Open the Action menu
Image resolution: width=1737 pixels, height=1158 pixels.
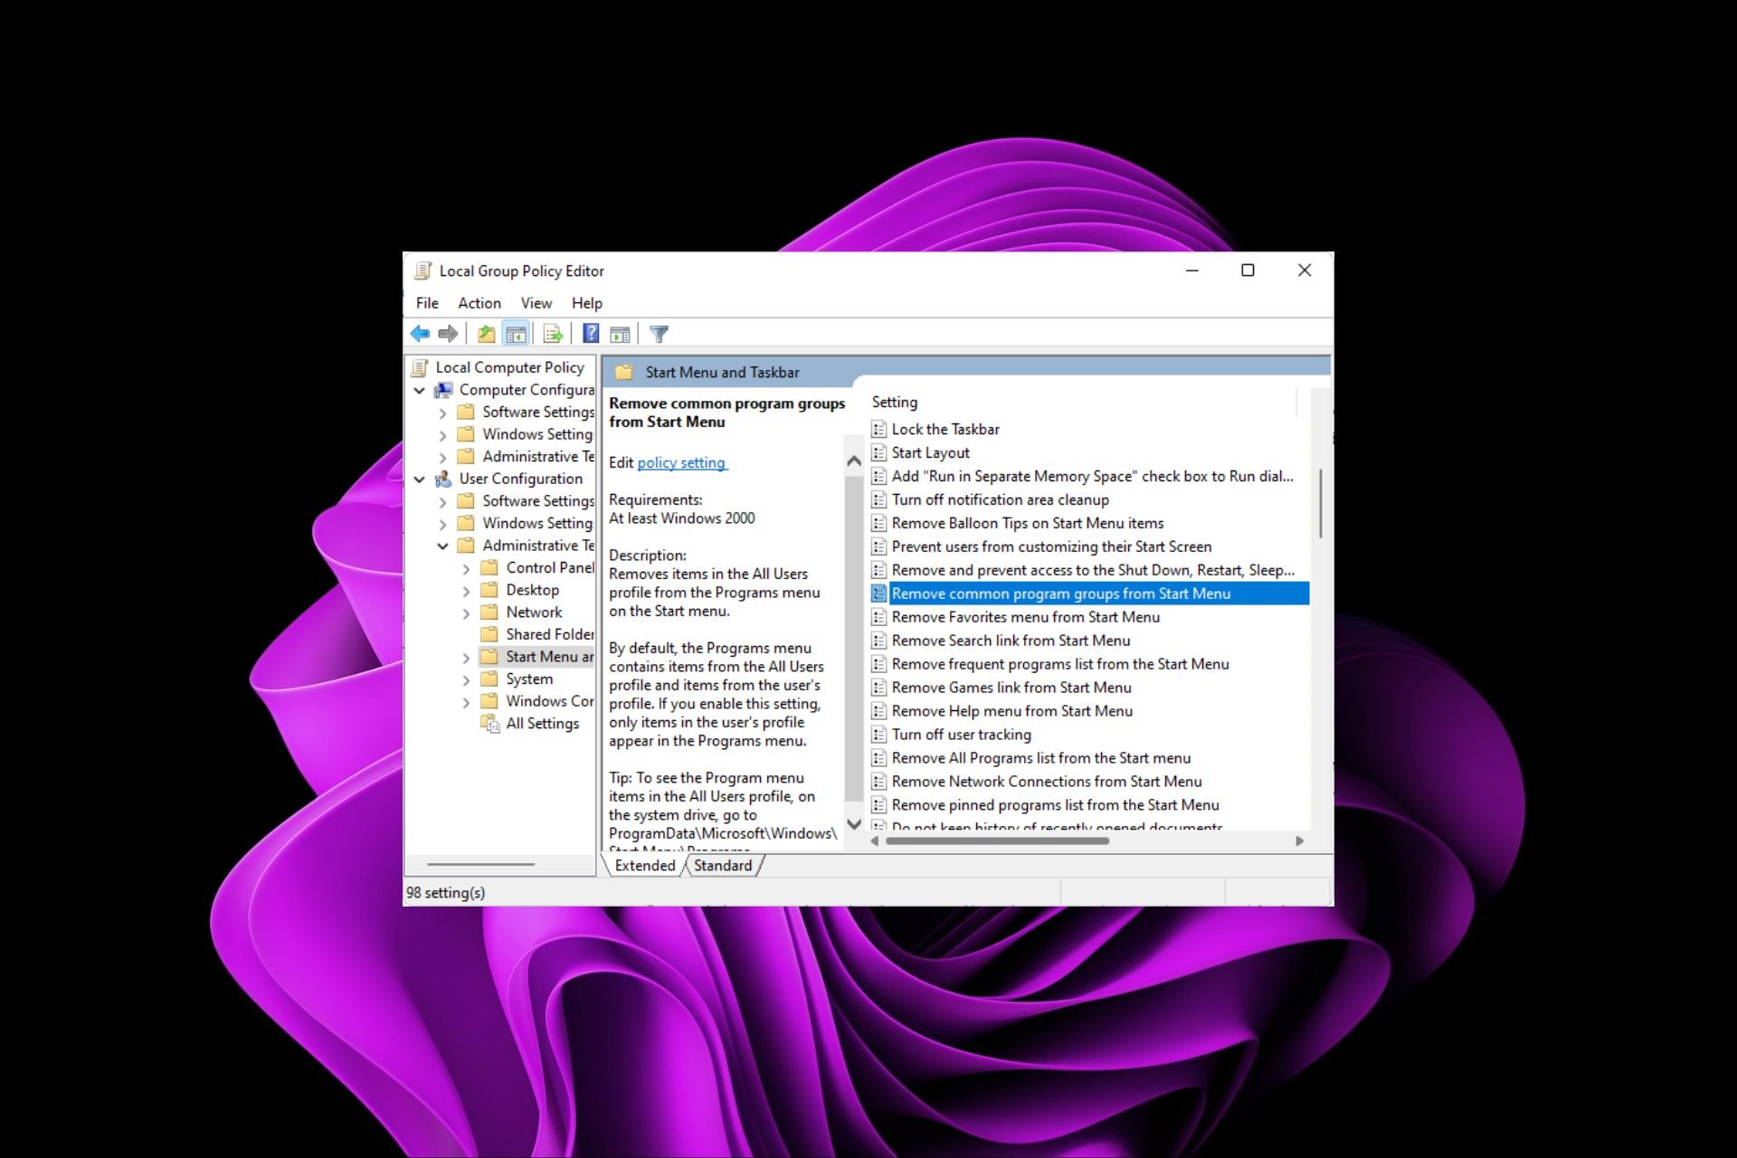(x=479, y=303)
